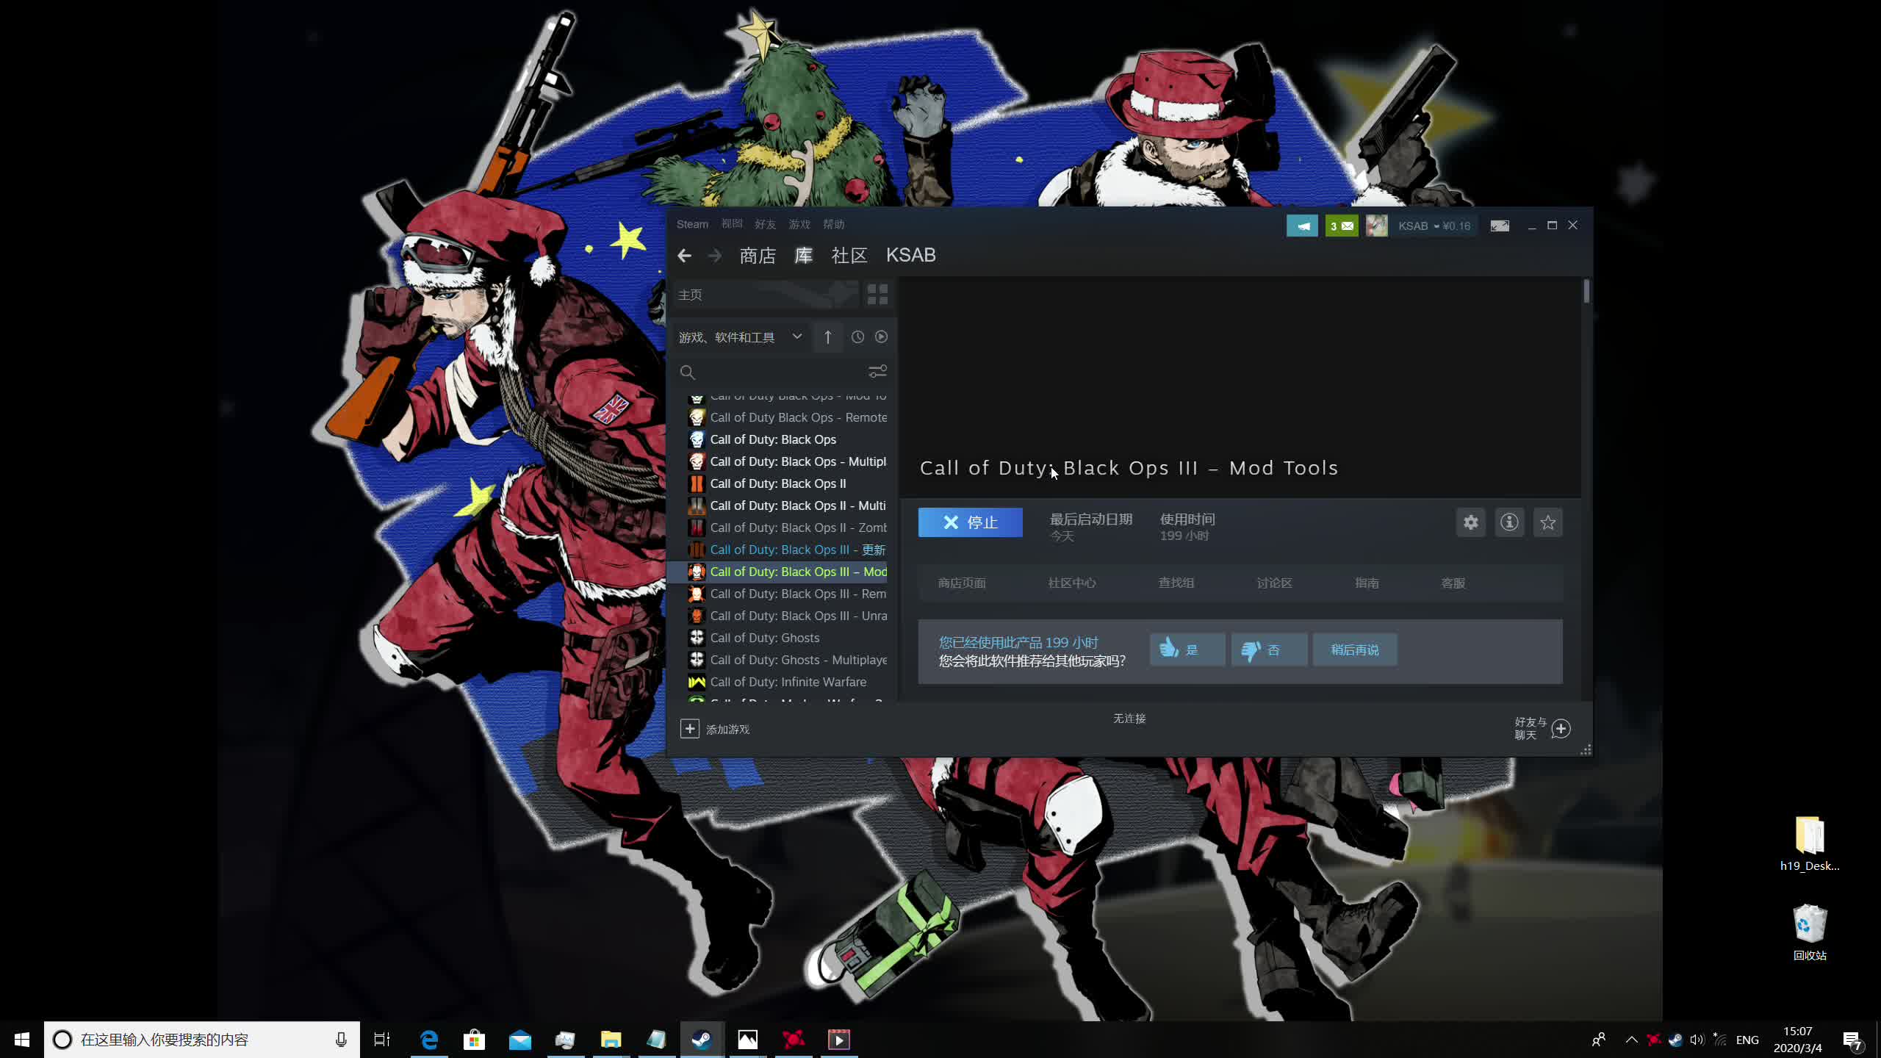Open friends and chat plus icon

point(1561,729)
